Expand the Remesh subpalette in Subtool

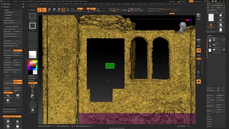click(209, 121)
